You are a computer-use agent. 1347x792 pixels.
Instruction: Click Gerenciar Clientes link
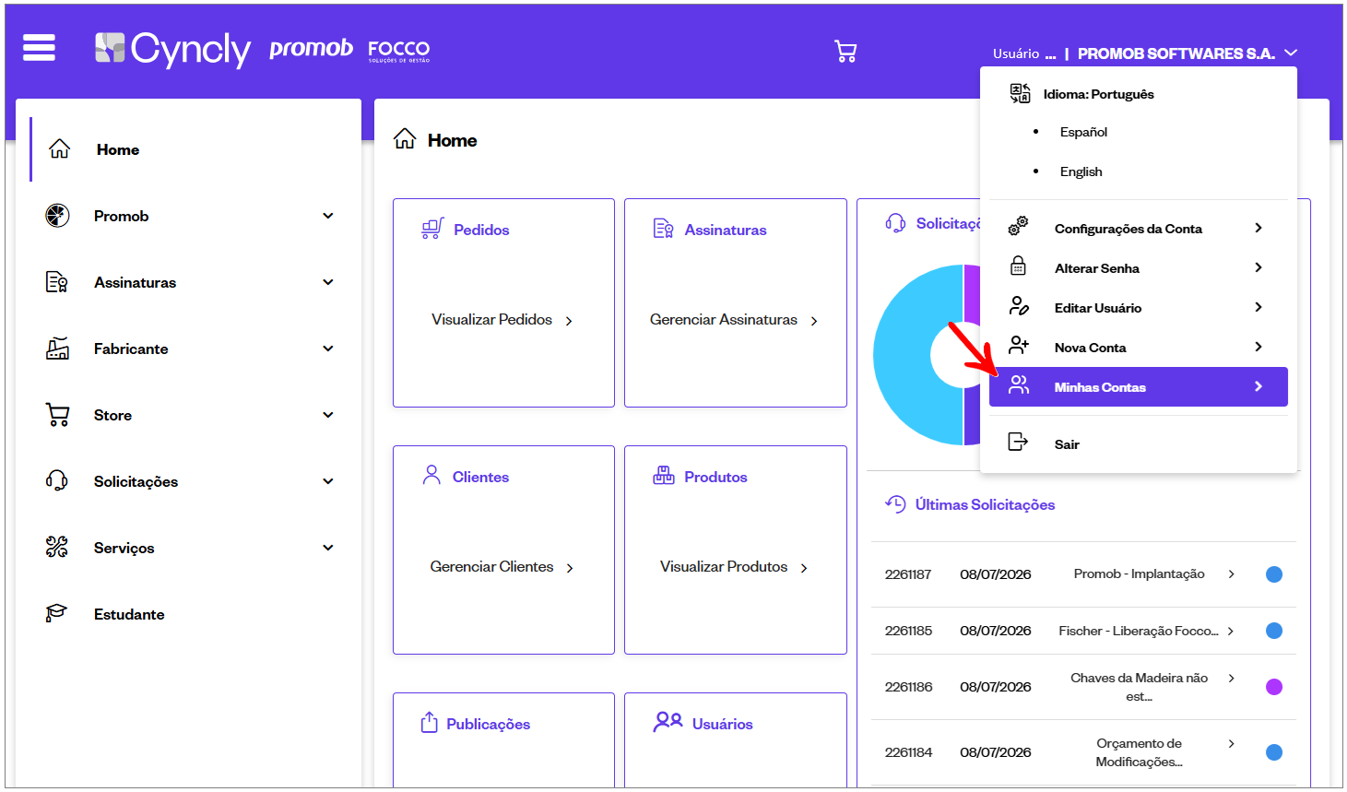coord(502,567)
